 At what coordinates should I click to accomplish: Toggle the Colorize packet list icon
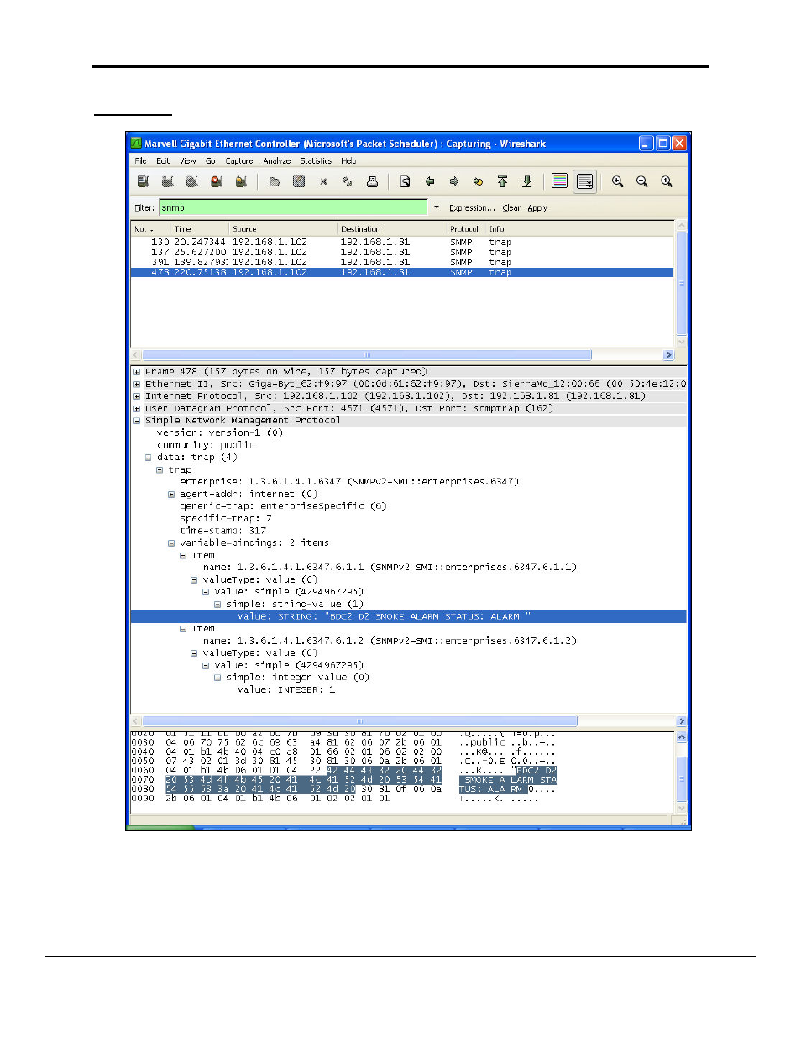click(560, 181)
